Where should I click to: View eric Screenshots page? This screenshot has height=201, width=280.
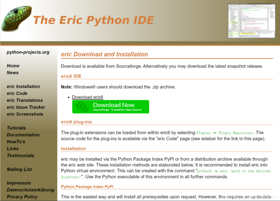point(25,114)
